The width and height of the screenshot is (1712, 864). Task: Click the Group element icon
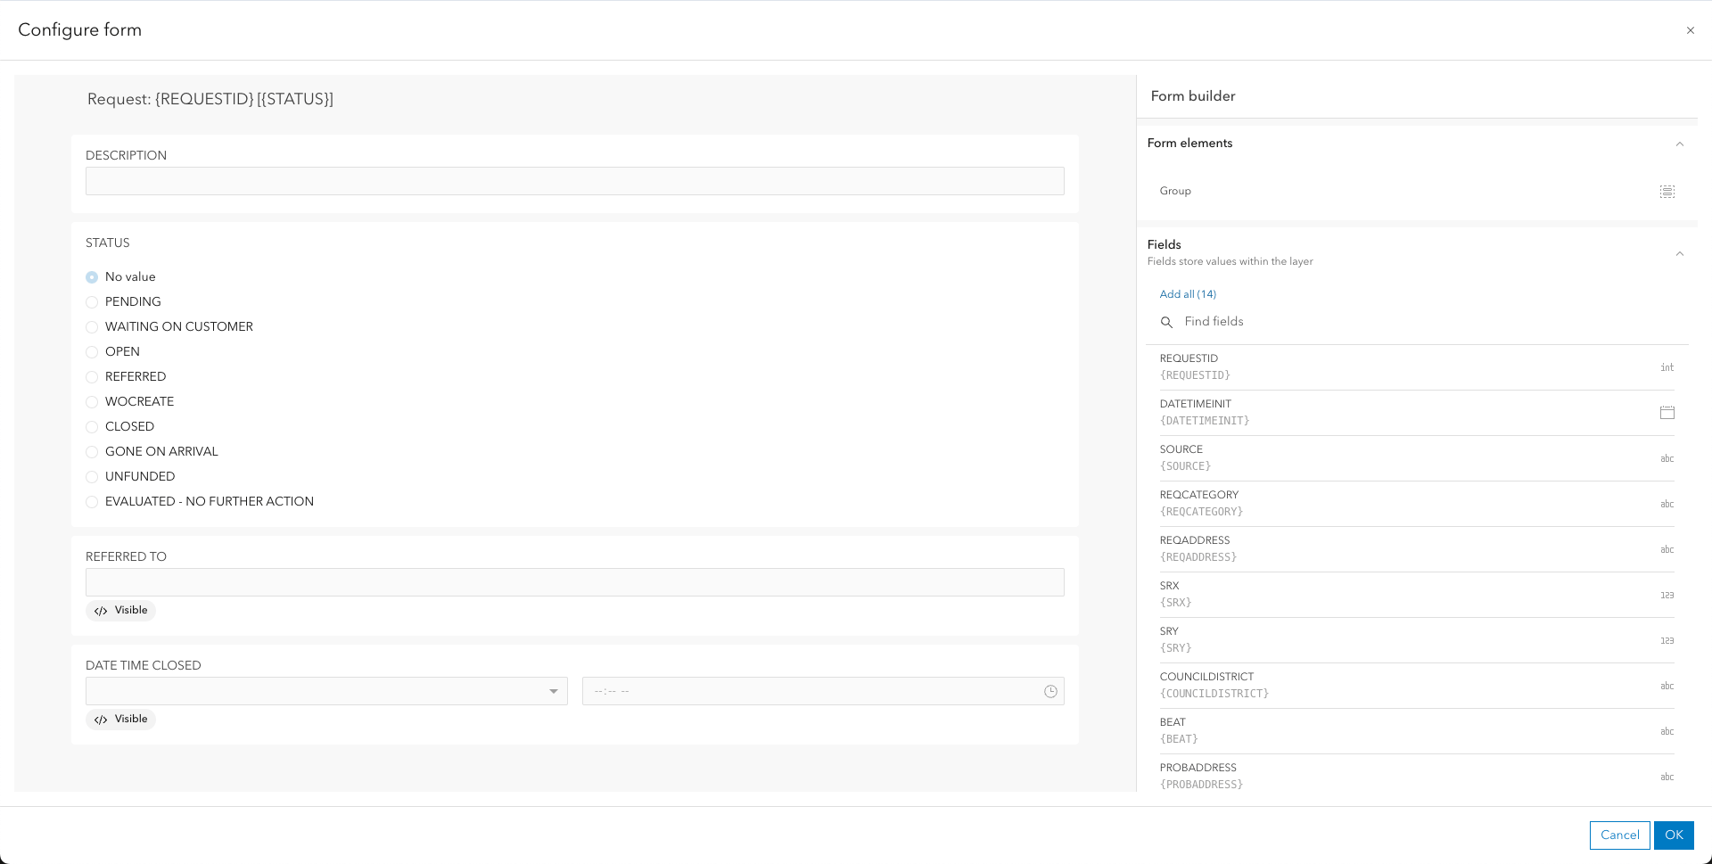(x=1667, y=191)
